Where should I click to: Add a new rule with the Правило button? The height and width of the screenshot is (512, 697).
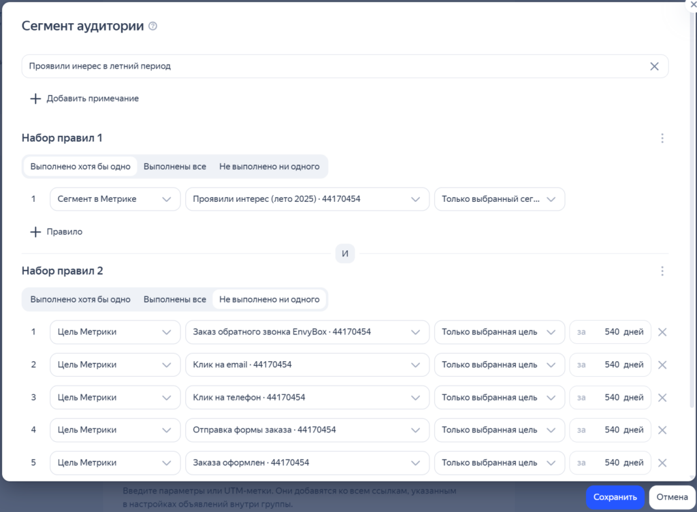(x=56, y=232)
